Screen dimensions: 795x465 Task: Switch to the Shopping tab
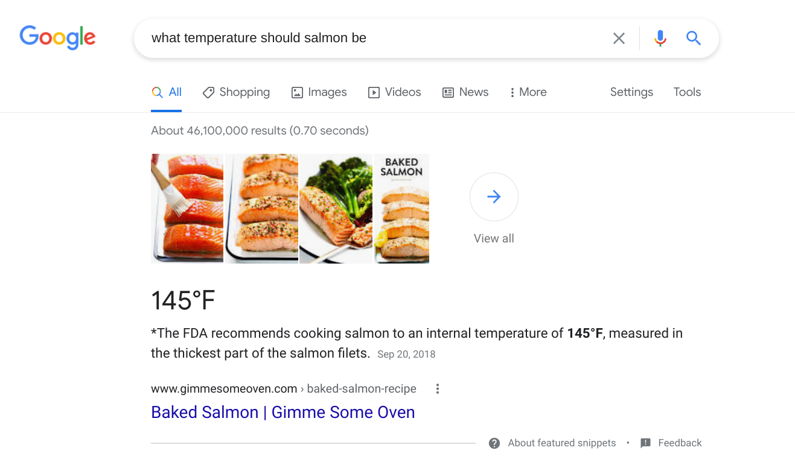236,92
